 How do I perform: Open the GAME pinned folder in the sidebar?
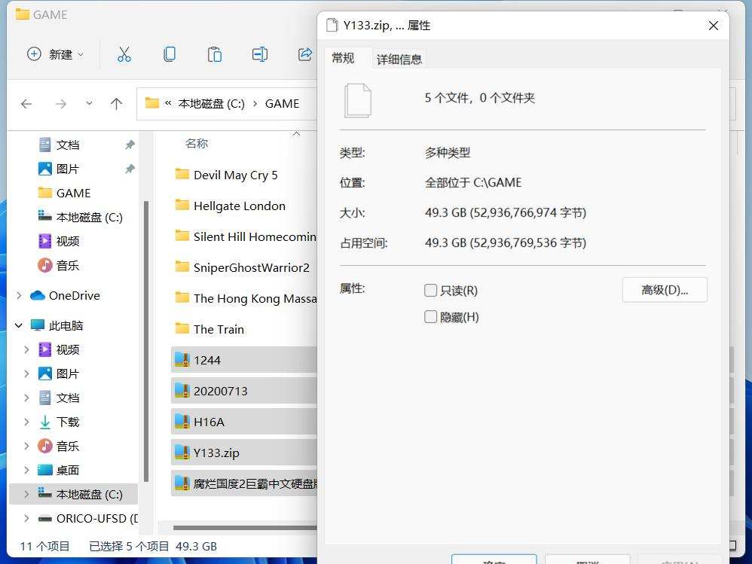tap(73, 193)
